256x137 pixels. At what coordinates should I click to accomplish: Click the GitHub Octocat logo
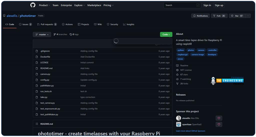pos(33,5)
